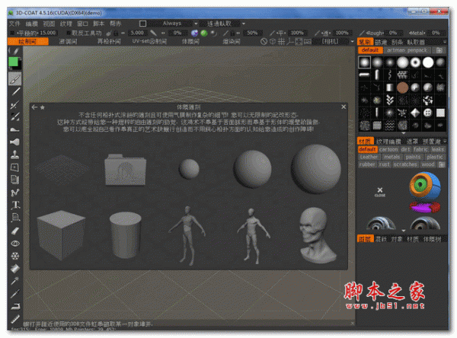Click the star icon in dialog header

tap(43, 107)
